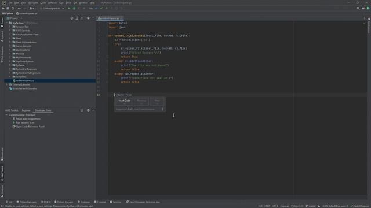Open Project vertical tool tab on the left edge
Viewport: 371px width, 208px height.
click(x=2, y=23)
